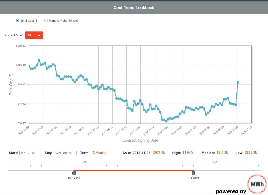
Task: Select the Monthly Rate ($/kWh) radio button
Action: point(46,21)
